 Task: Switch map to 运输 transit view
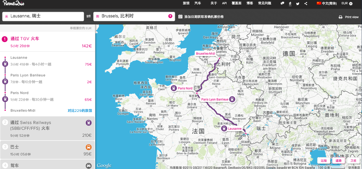pyautogui.click(x=324, y=160)
